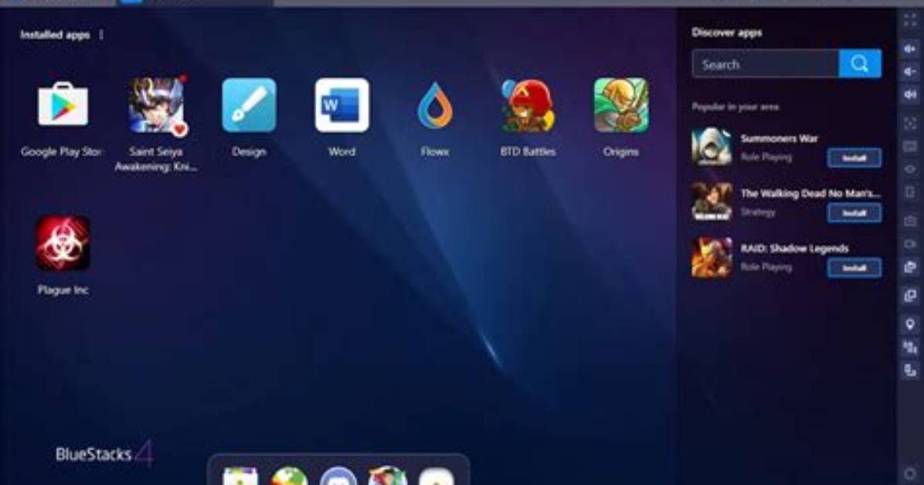924x485 pixels.
Task: Install Summoners War
Action: click(x=854, y=158)
